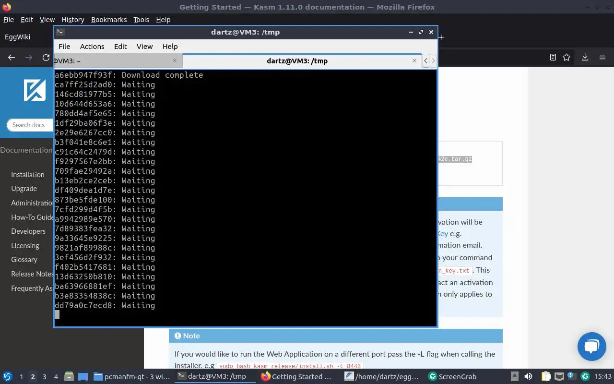Open Upgrade docs section

click(x=24, y=189)
